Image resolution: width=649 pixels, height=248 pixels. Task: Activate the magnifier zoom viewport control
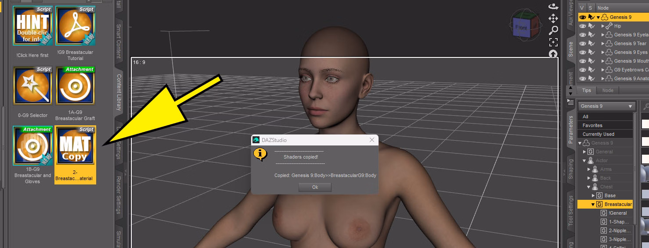(x=553, y=30)
